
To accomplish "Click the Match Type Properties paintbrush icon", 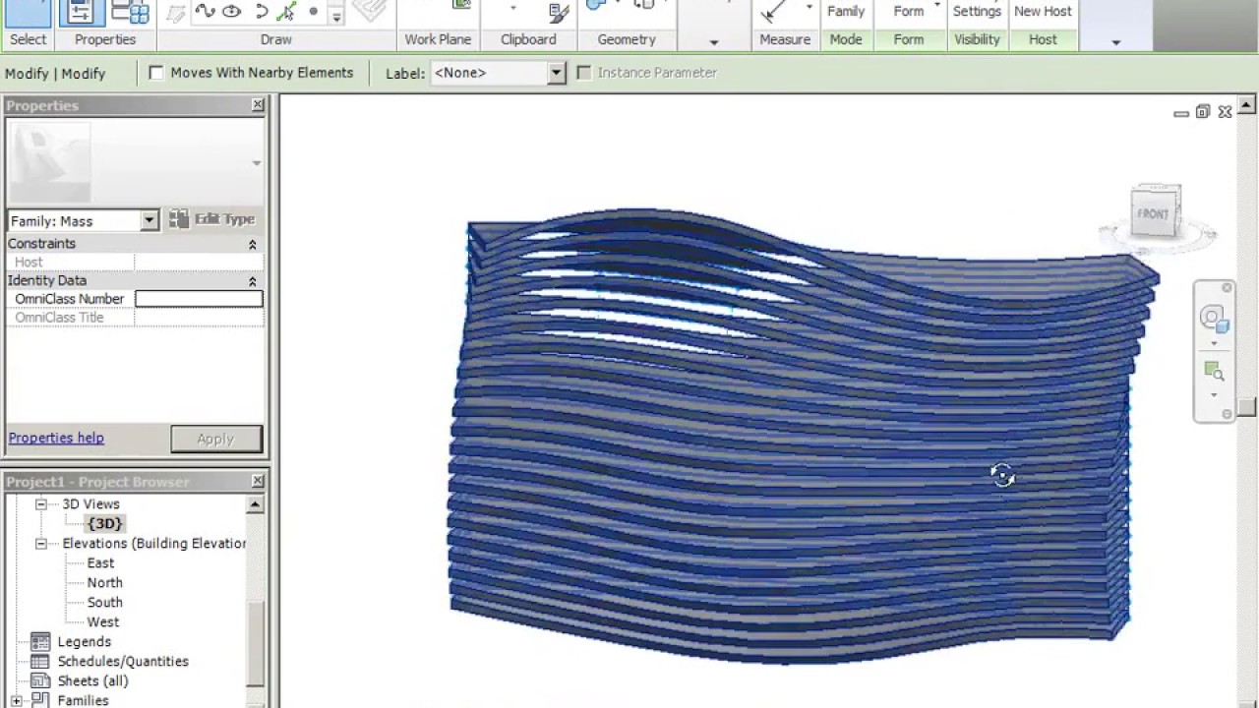I will click(x=559, y=13).
